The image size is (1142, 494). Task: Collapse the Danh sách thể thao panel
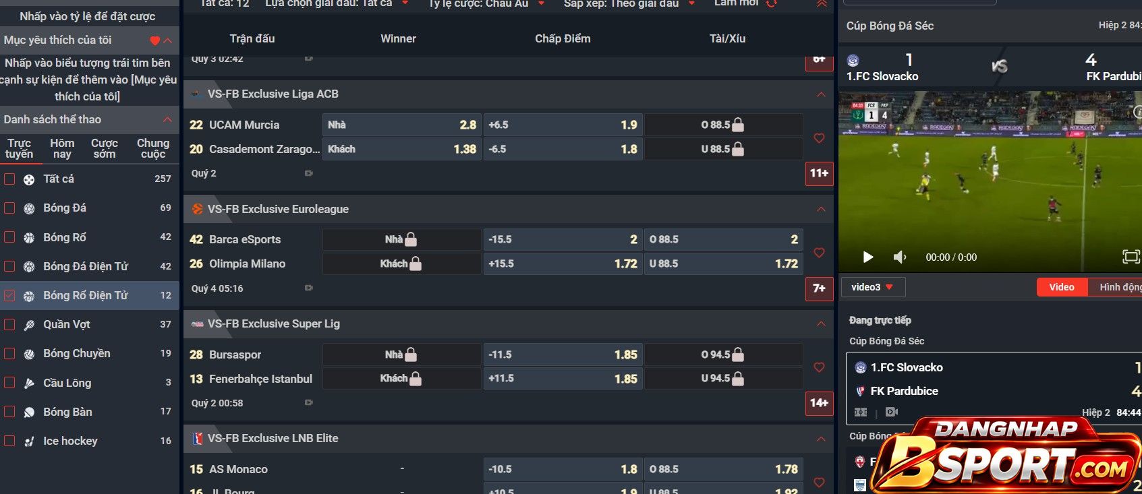(167, 119)
